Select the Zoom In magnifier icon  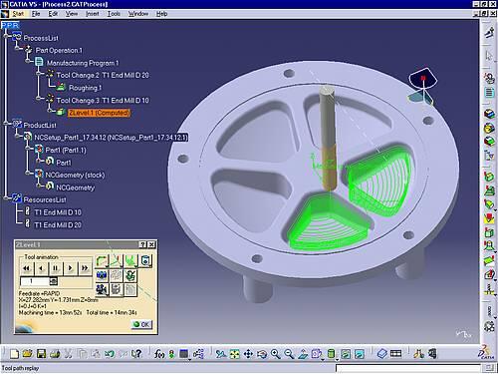[275, 354]
